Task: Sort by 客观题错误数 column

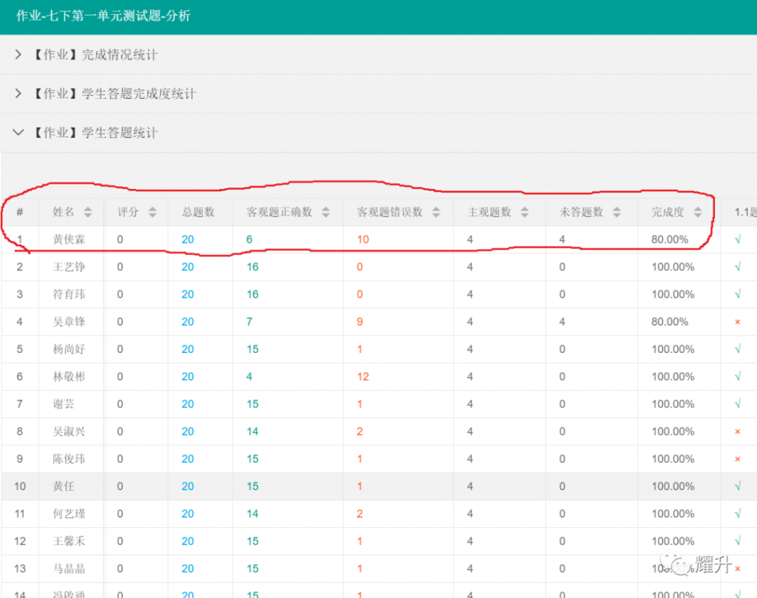Action: (436, 212)
